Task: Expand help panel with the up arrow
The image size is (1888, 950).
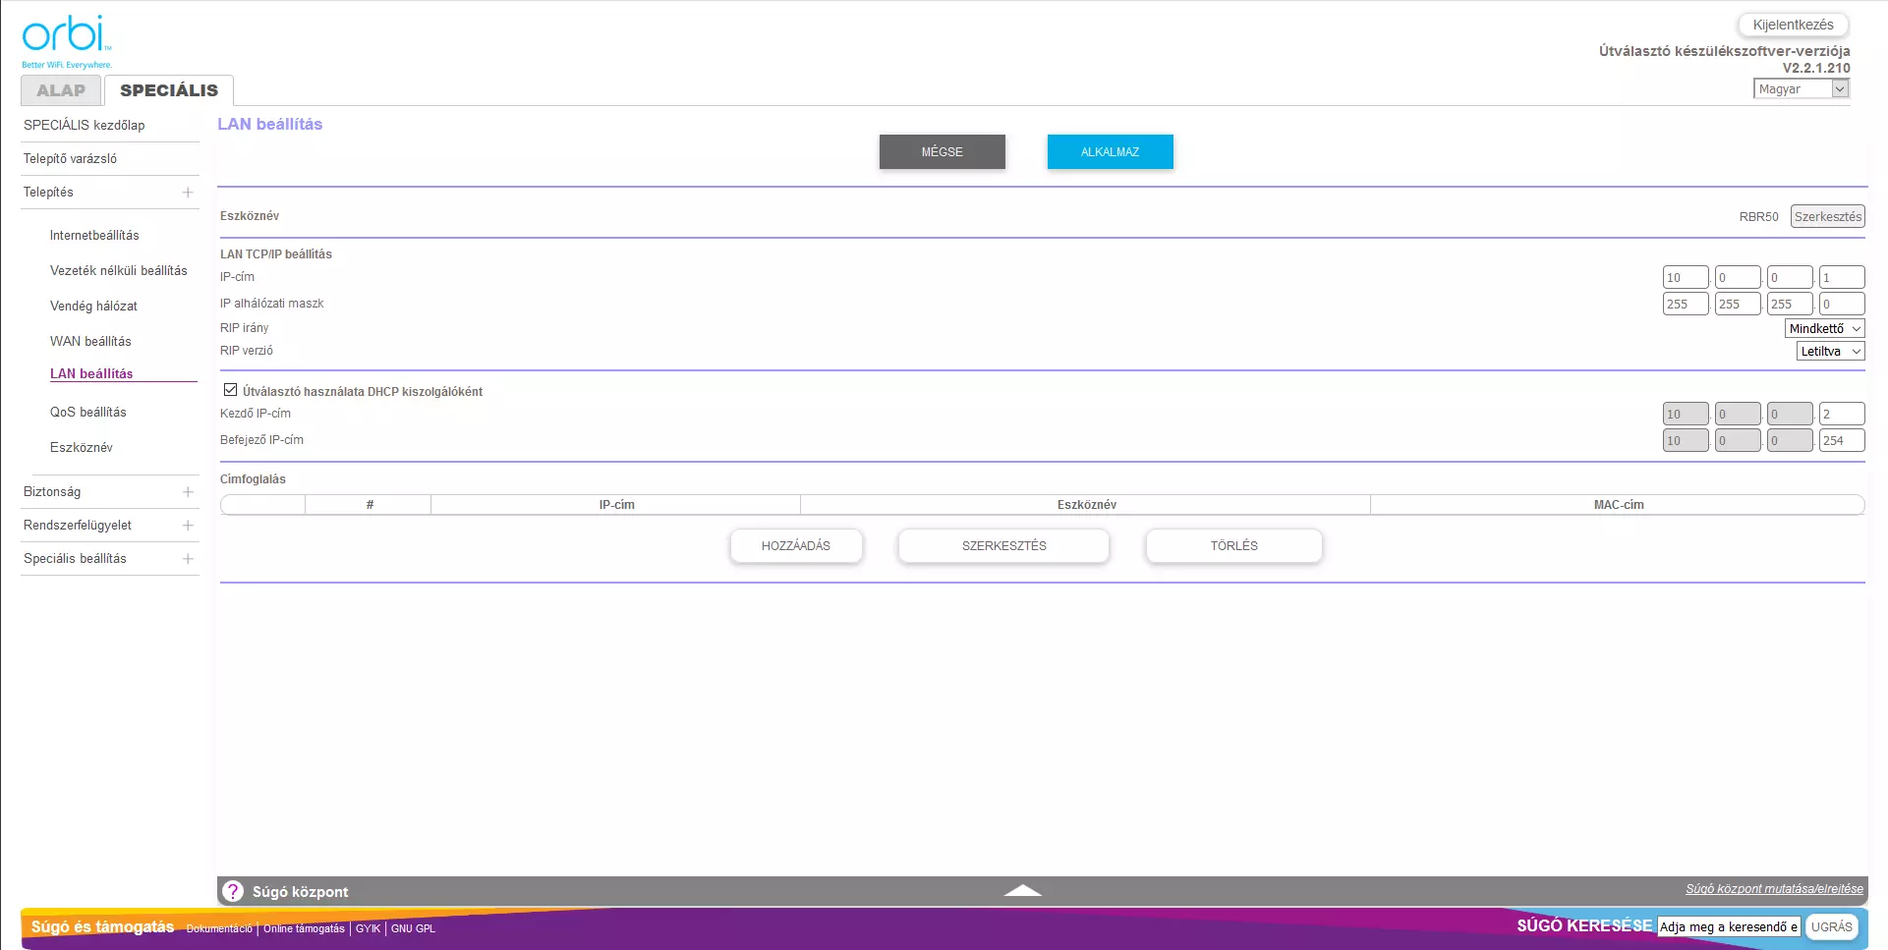Action: coord(1022,890)
